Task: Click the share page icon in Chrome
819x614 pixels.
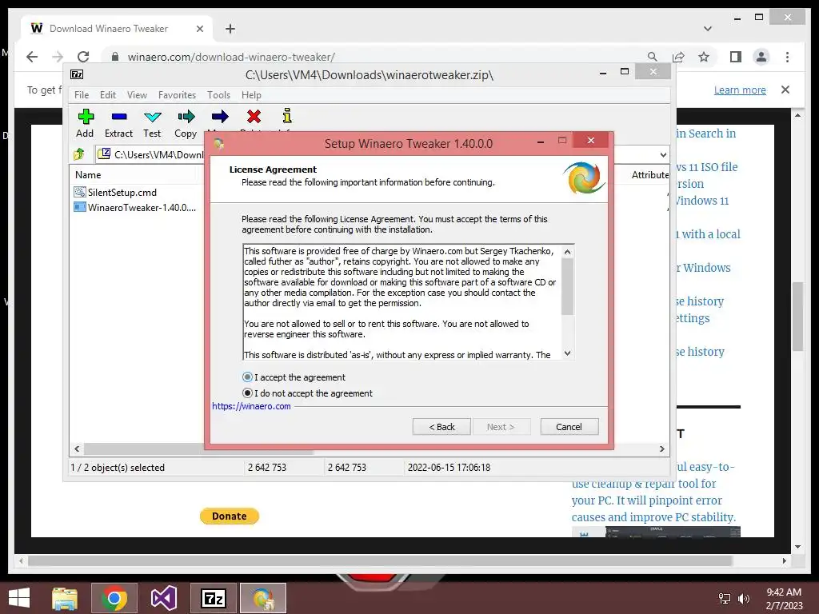Action: 678,57
